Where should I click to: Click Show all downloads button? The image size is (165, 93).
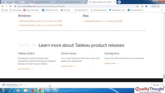click(156, 85)
